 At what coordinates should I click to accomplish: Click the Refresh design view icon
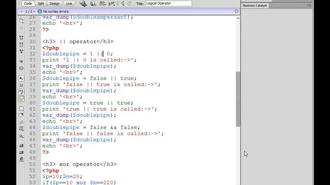(x=129, y=4)
